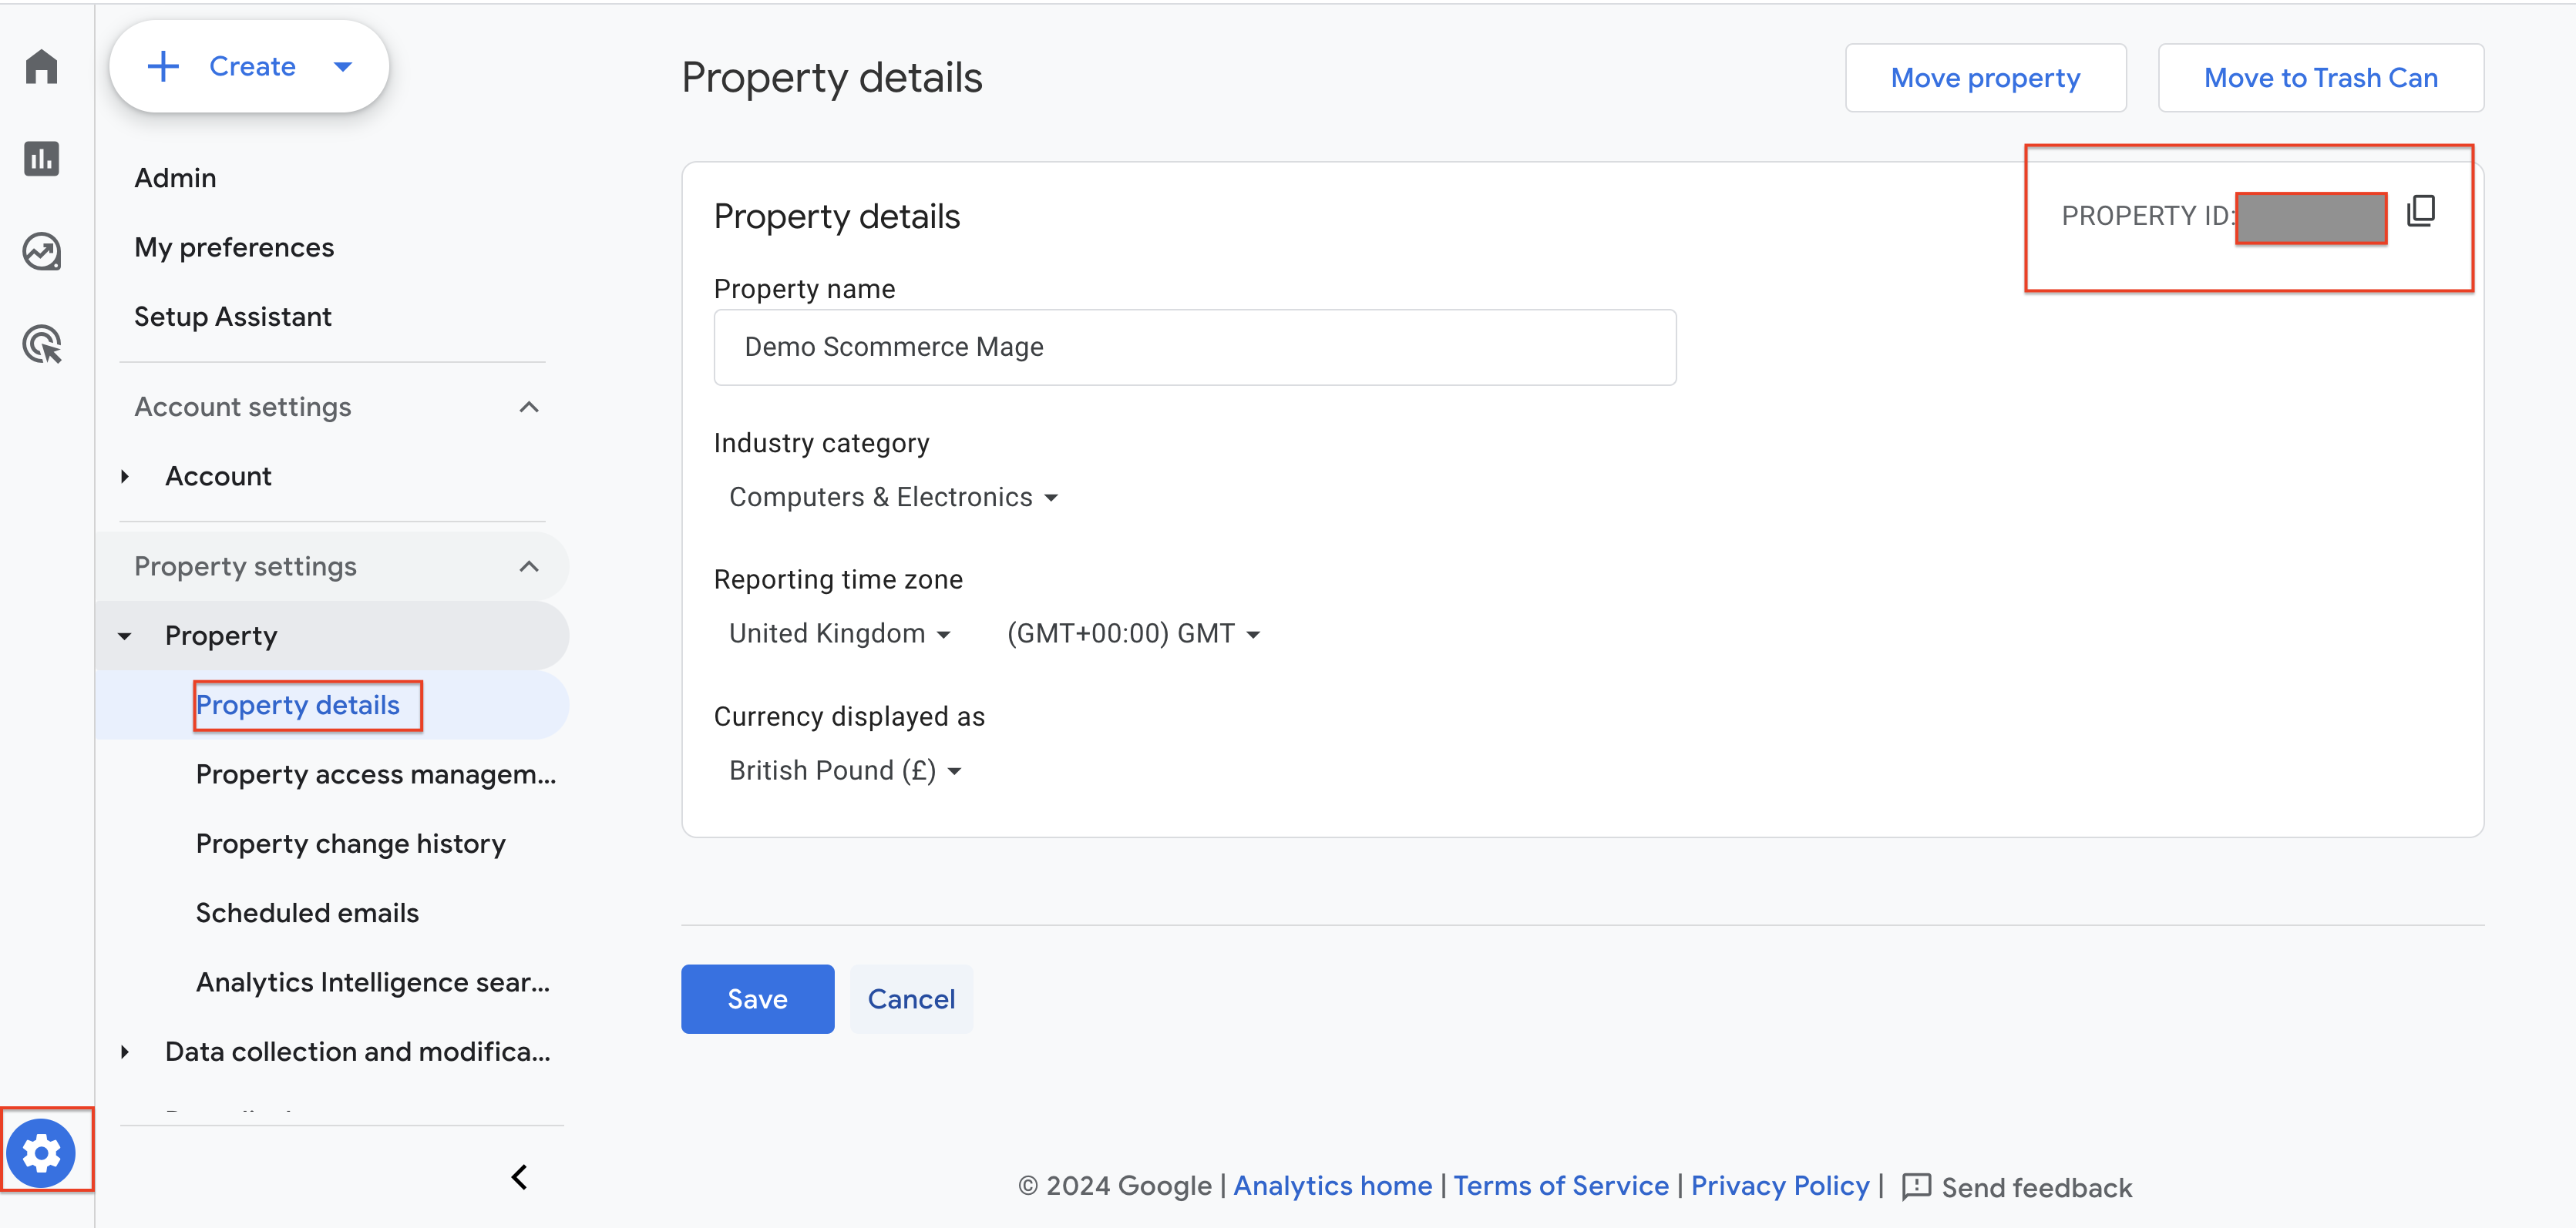Copy the Property ID to clipboard
The width and height of the screenshot is (2576, 1228).
pos(2421,211)
